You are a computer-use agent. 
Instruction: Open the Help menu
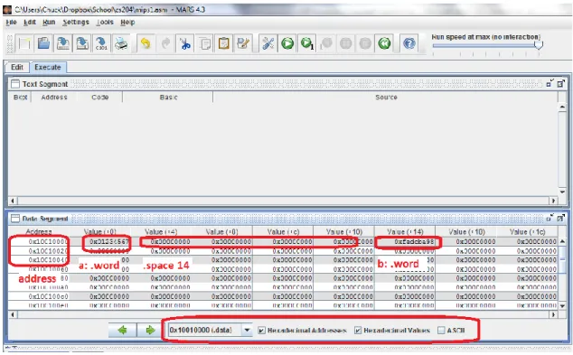[x=127, y=23]
